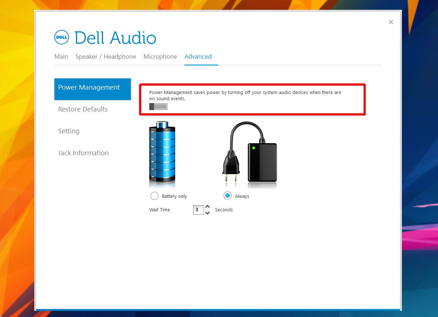This screenshot has width=438, height=317.
Task: Select the Battery only radio button
Action: [155, 196]
